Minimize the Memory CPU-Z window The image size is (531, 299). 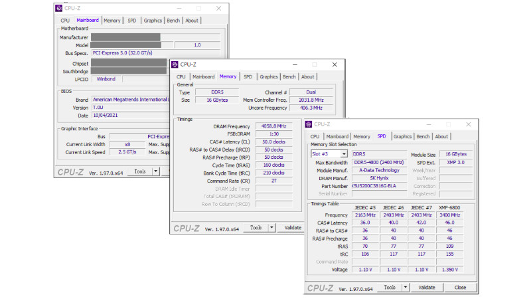pos(295,64)
